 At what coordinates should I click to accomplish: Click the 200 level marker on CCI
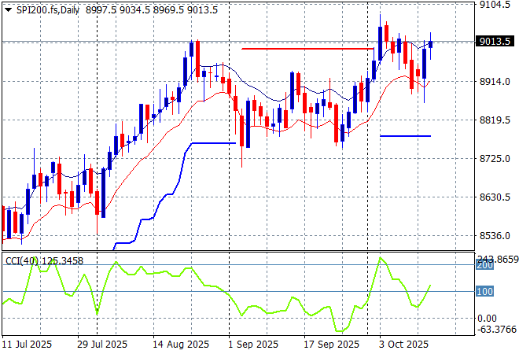click(484, 266)
